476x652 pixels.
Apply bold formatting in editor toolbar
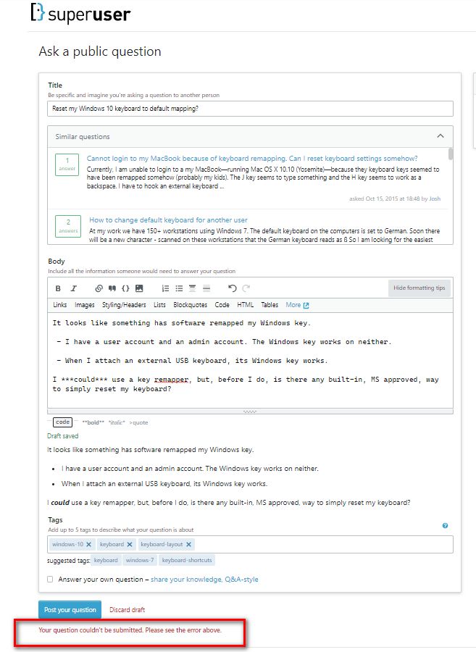(x=58, y=288)
